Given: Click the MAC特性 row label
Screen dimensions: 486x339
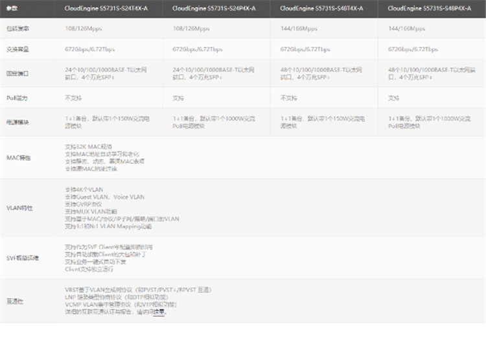Looking at the screenshot, I should click(x=18, y=158).
